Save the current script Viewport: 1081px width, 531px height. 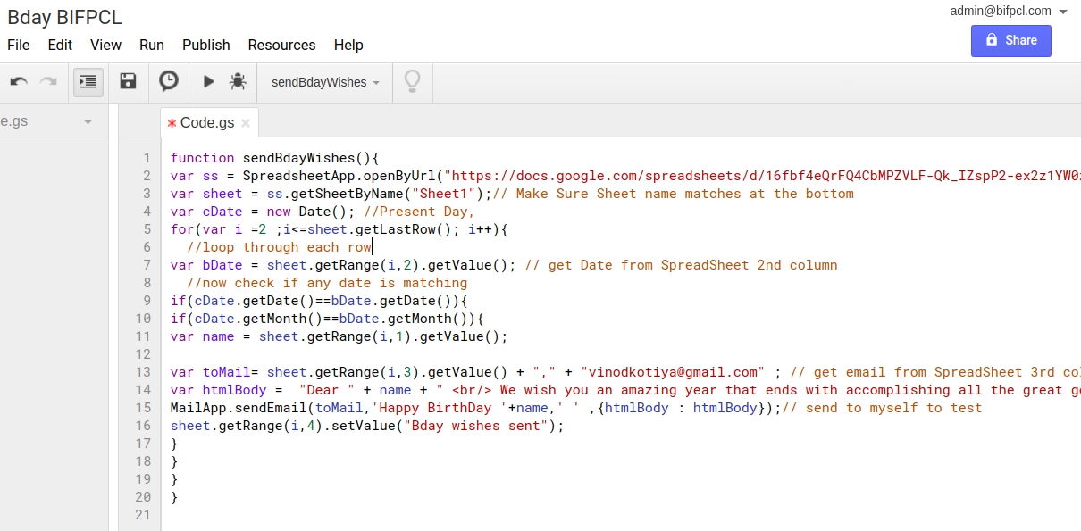(128, 81)
